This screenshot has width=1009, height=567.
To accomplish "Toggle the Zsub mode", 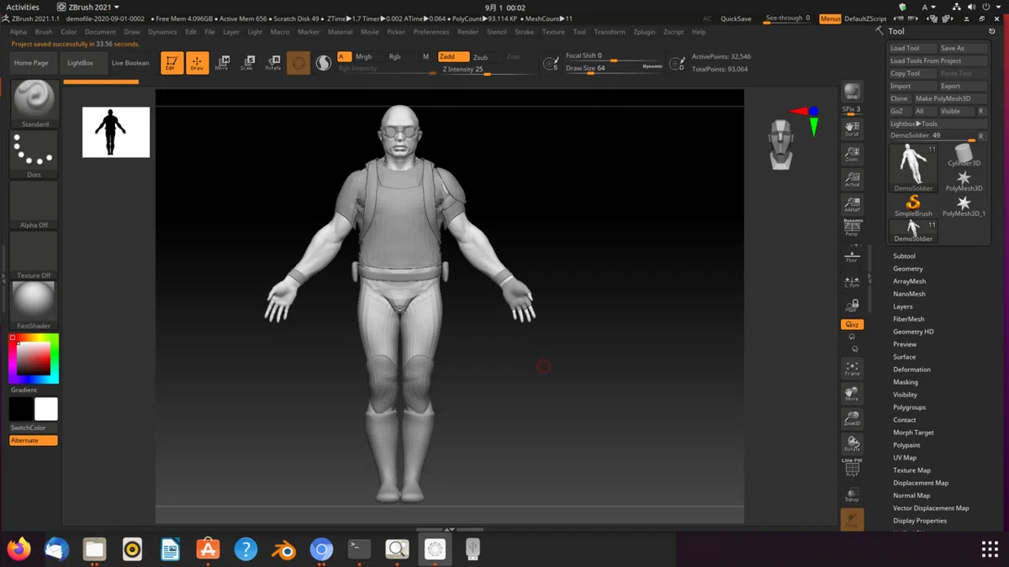I will (x=482, y=57).
